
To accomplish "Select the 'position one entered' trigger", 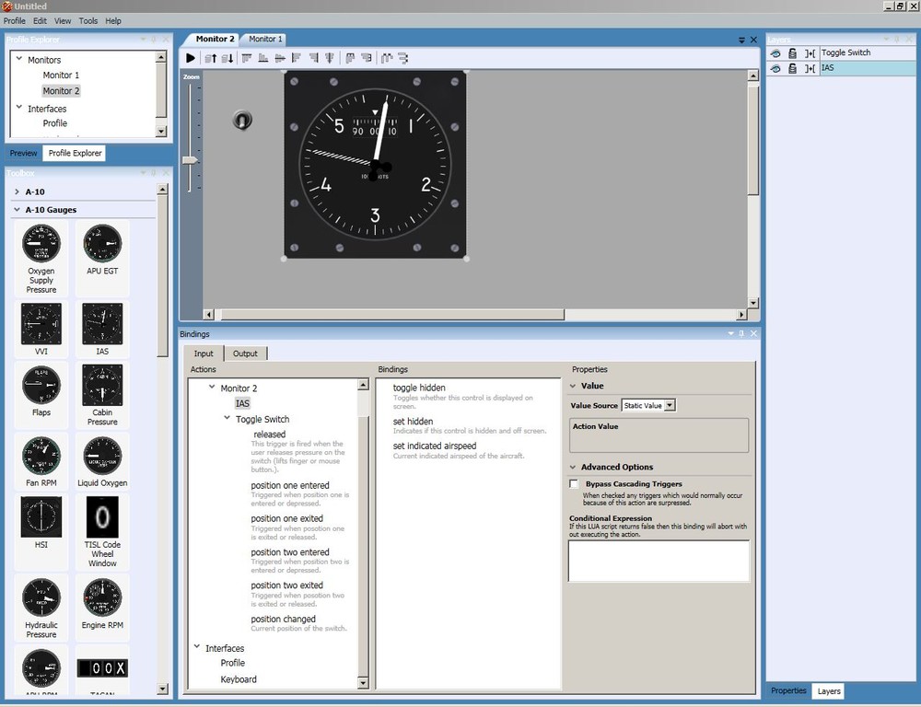I will coord(290,485).
